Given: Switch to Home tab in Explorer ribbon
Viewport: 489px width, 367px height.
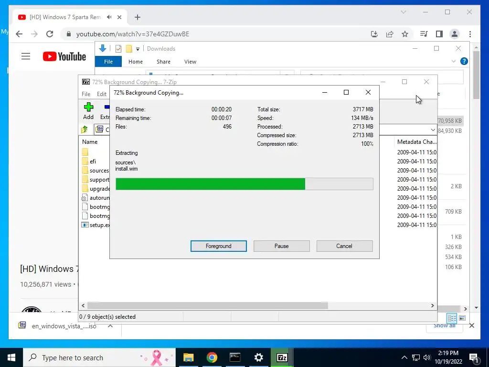Looking at the screenshot, I should pos(135,62).
